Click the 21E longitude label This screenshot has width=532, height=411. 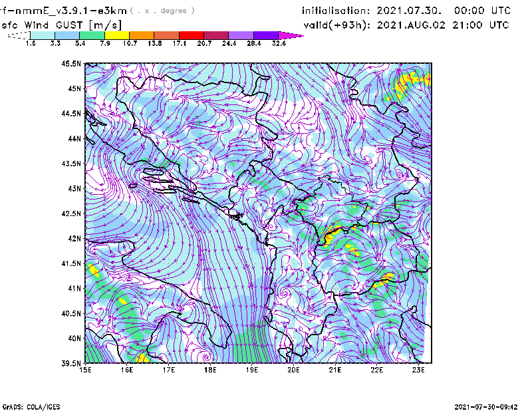click(x=335, y=370)
